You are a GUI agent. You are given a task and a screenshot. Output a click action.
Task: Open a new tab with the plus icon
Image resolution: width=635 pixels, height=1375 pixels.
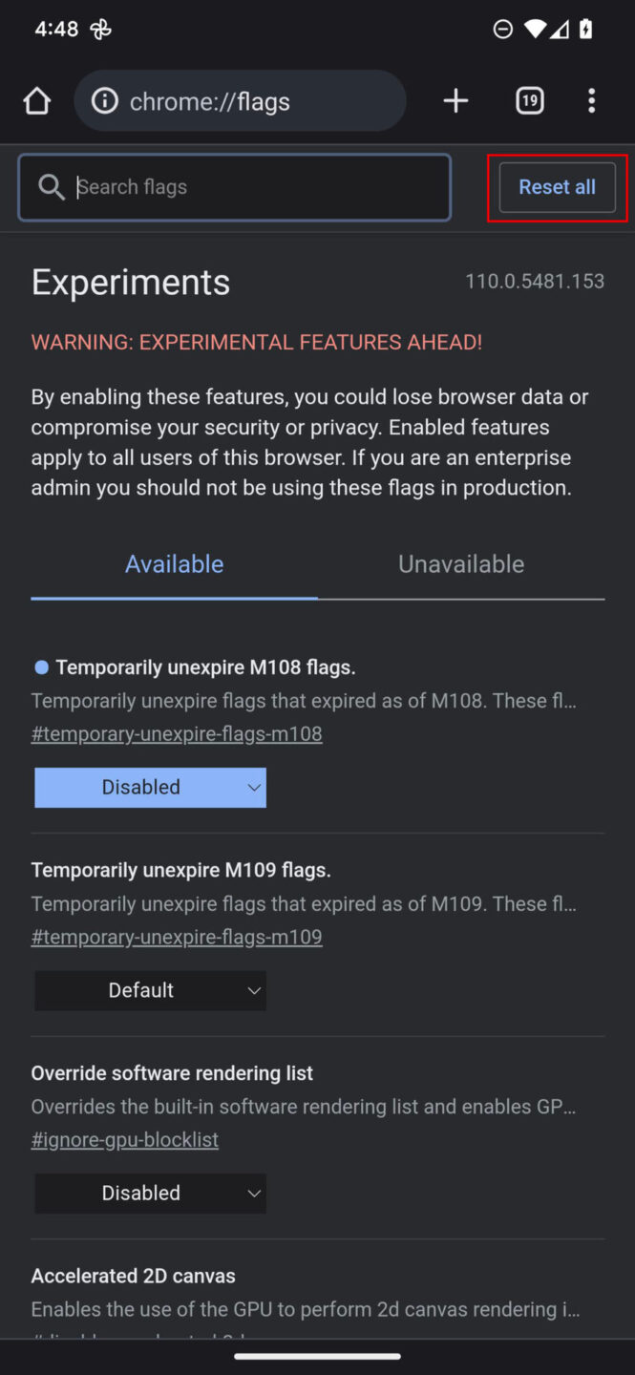click(x=455, y=100)
